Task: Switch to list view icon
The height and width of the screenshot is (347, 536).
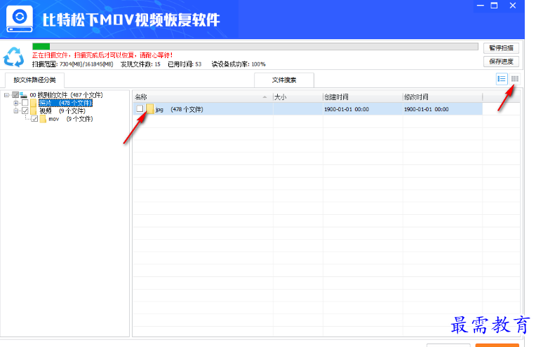Action: coord(502,79)
